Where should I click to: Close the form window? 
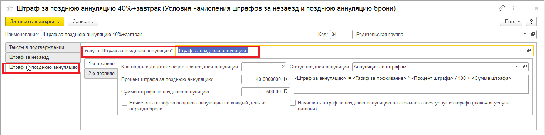point(536,8)
